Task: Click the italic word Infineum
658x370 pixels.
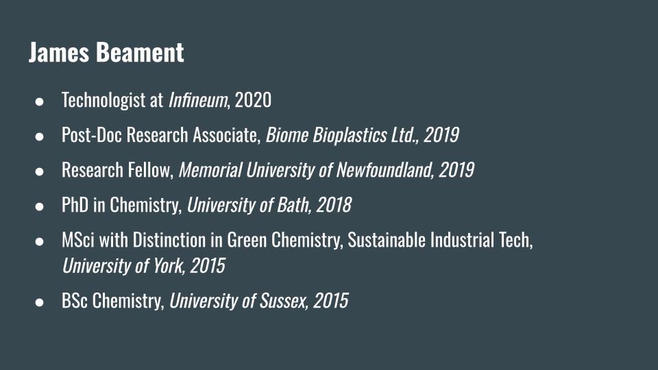Action: tap(197, 100)
